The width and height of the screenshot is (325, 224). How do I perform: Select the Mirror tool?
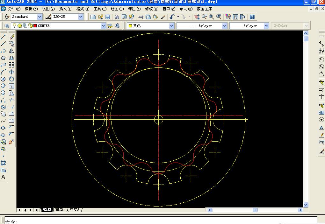pyautogui.click(x=11, y=51)
